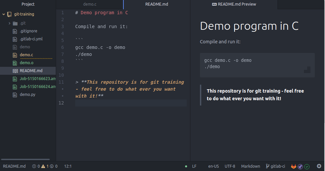Click the 12:1 cursor position button
Image resolution: width=325 pixels, height=171 pixels.
tap(68, 166)
